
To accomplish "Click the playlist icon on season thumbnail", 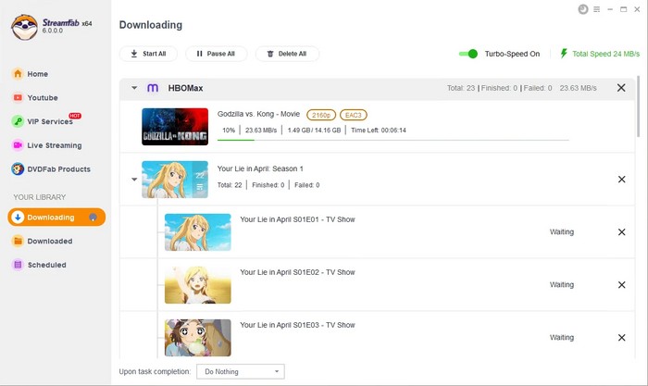I will pyautogui.click(x=200, y=187).
